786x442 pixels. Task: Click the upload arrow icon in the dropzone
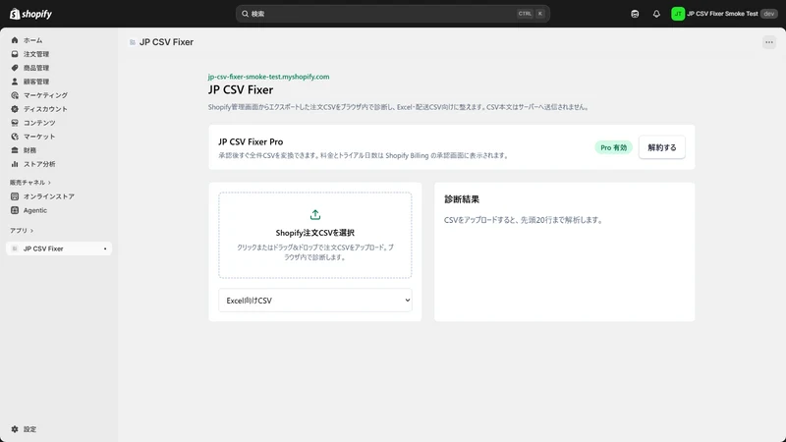tap(314, 215)
